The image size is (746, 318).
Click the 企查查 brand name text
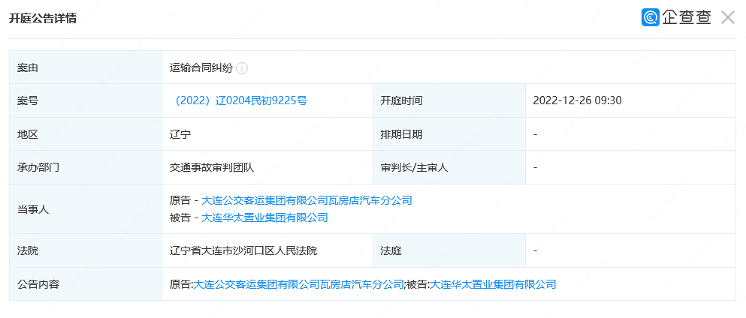click(x=686, y=17)
